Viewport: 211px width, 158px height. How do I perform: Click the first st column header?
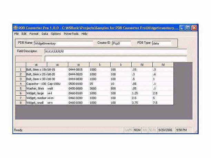coord(37,65)
